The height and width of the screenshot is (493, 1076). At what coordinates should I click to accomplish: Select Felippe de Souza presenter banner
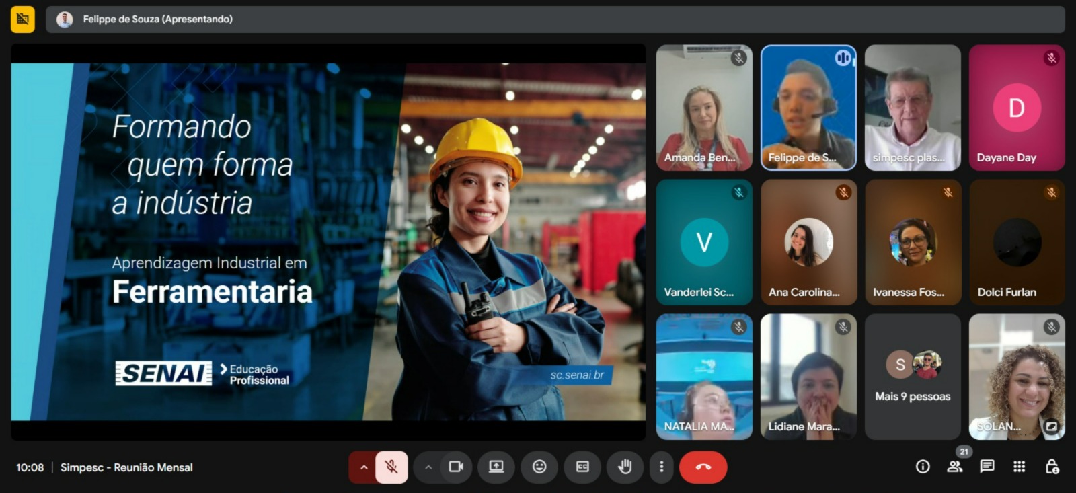tap(157, 20)
